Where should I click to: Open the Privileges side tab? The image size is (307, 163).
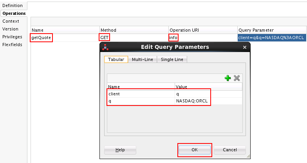[12, 37]
